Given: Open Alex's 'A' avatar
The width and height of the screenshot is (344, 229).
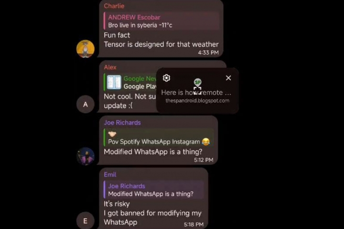Looking at the screenshot, I should [x=86, y=104].
